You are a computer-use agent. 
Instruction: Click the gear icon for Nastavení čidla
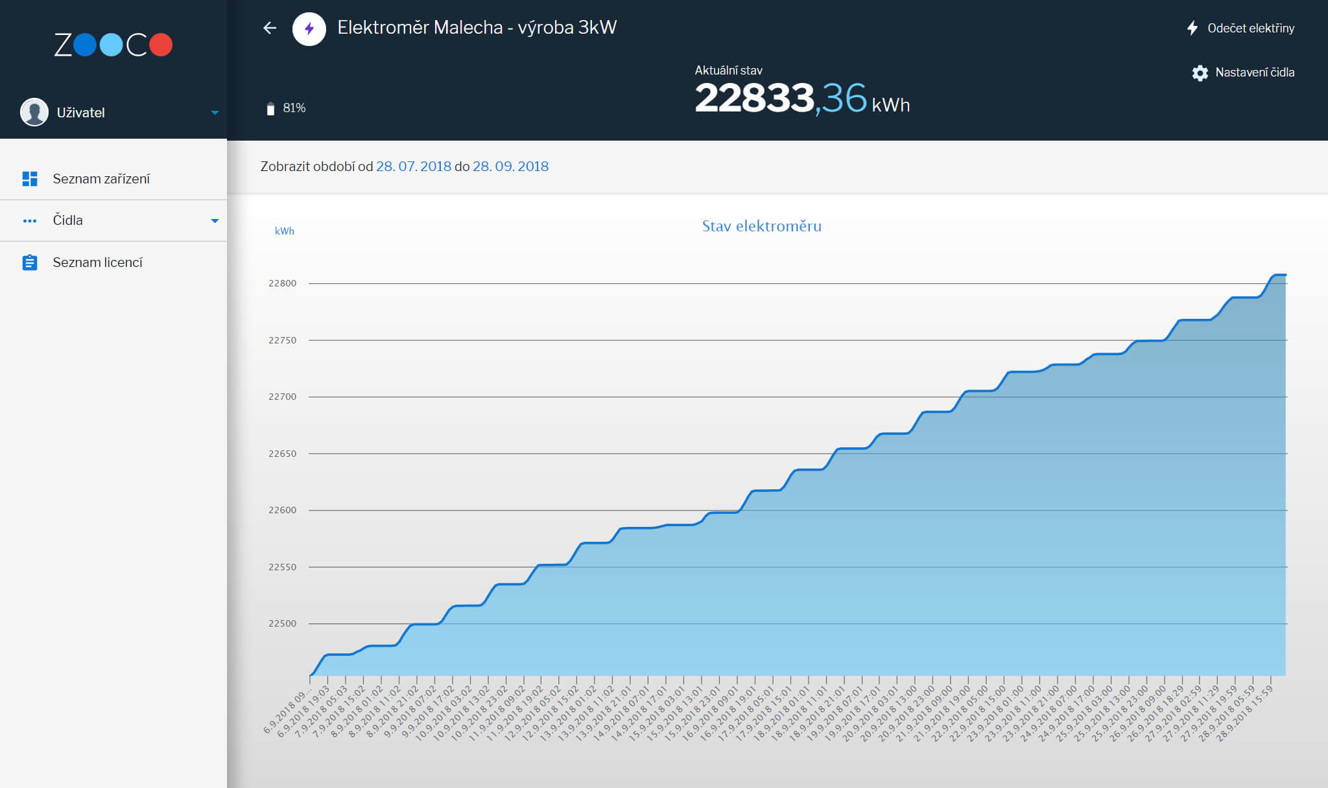point(1200,73)
